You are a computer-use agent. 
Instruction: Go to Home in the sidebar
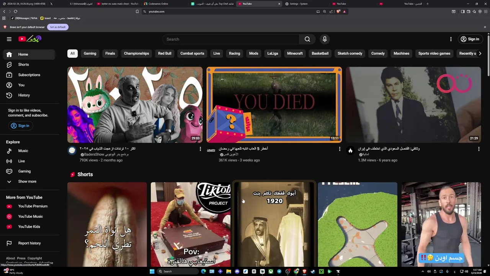click(30, 54)
